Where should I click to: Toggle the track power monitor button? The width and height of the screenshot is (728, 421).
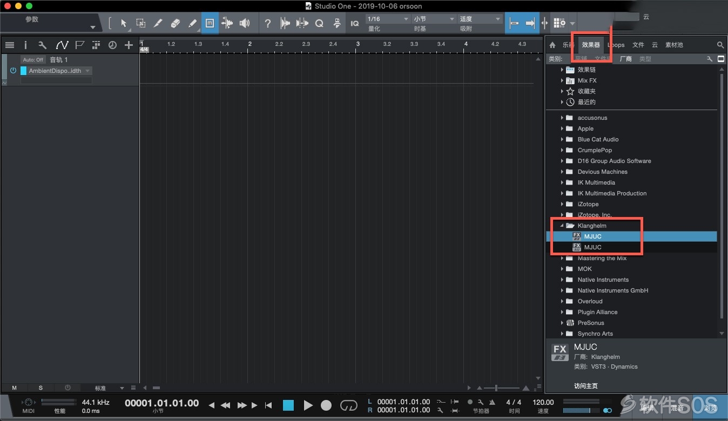pyautogui.click(x=13, y=71)
